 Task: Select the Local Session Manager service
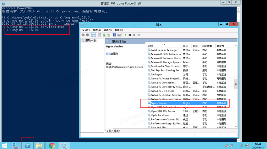[x=187, y=50]
